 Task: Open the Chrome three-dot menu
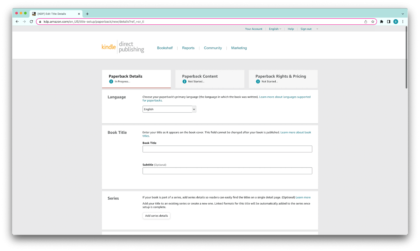pyautogui.click(x=403, y=22)
